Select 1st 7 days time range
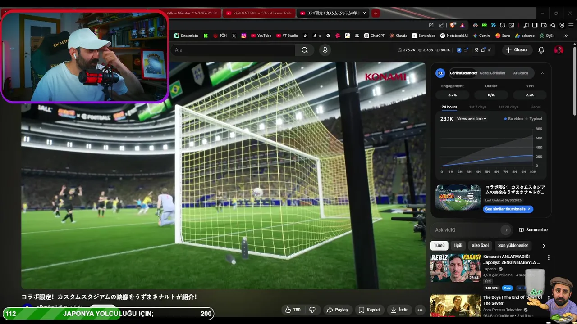The image size is (577, 324). tap(478, 107)
